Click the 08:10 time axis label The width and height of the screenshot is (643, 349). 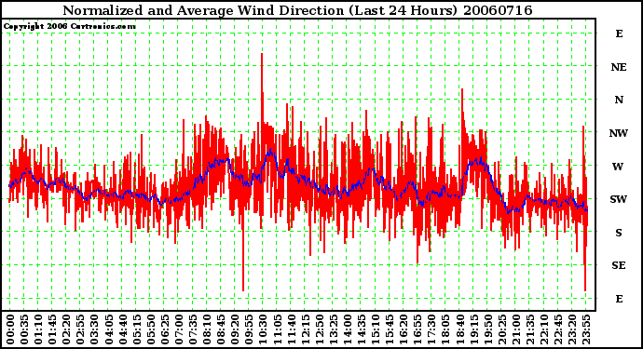(207, 329)
